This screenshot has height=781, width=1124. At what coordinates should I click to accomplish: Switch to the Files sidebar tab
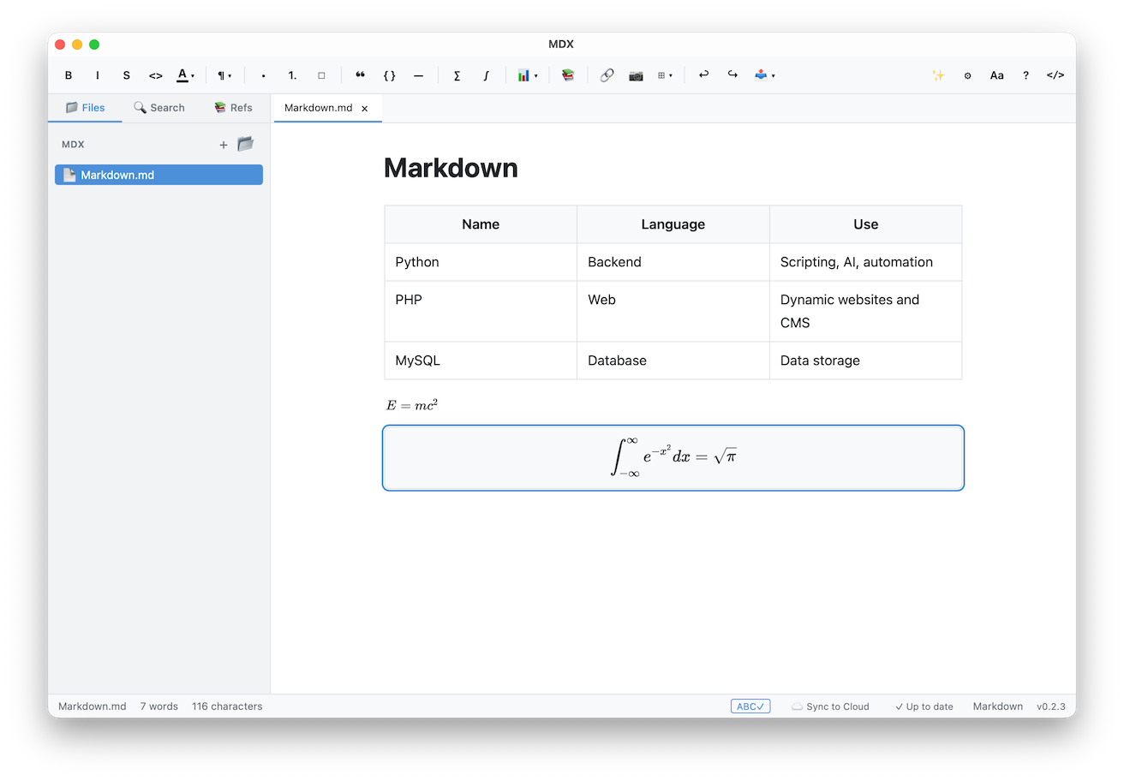(x=85, y=108)
